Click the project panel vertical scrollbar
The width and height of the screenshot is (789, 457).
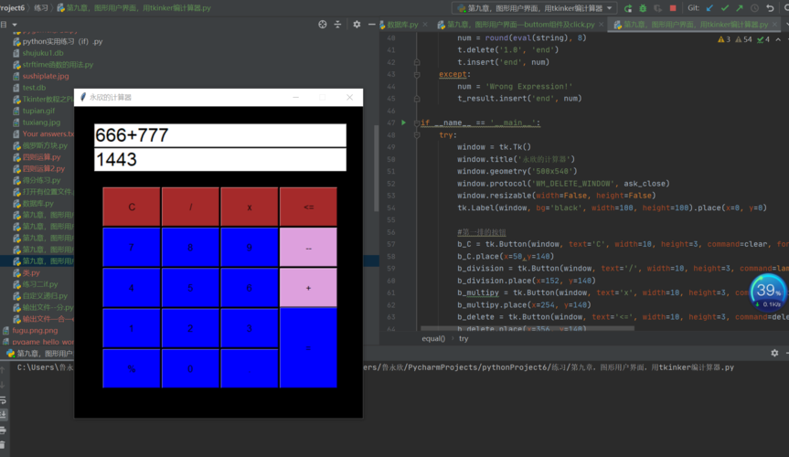[x=377, y=168]
